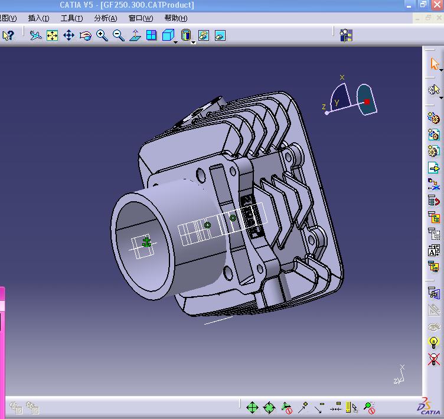Open the gear-cursor icon flyout triangle
Image resolution: width=444 pixels, height=419 pixels.
tap(441, 98)
